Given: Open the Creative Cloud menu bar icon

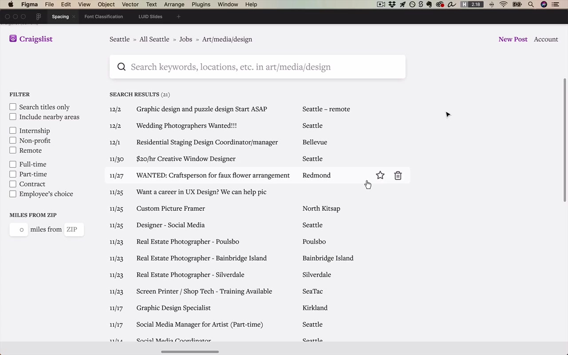Looking at the screenshot, I should coord(440,4).
